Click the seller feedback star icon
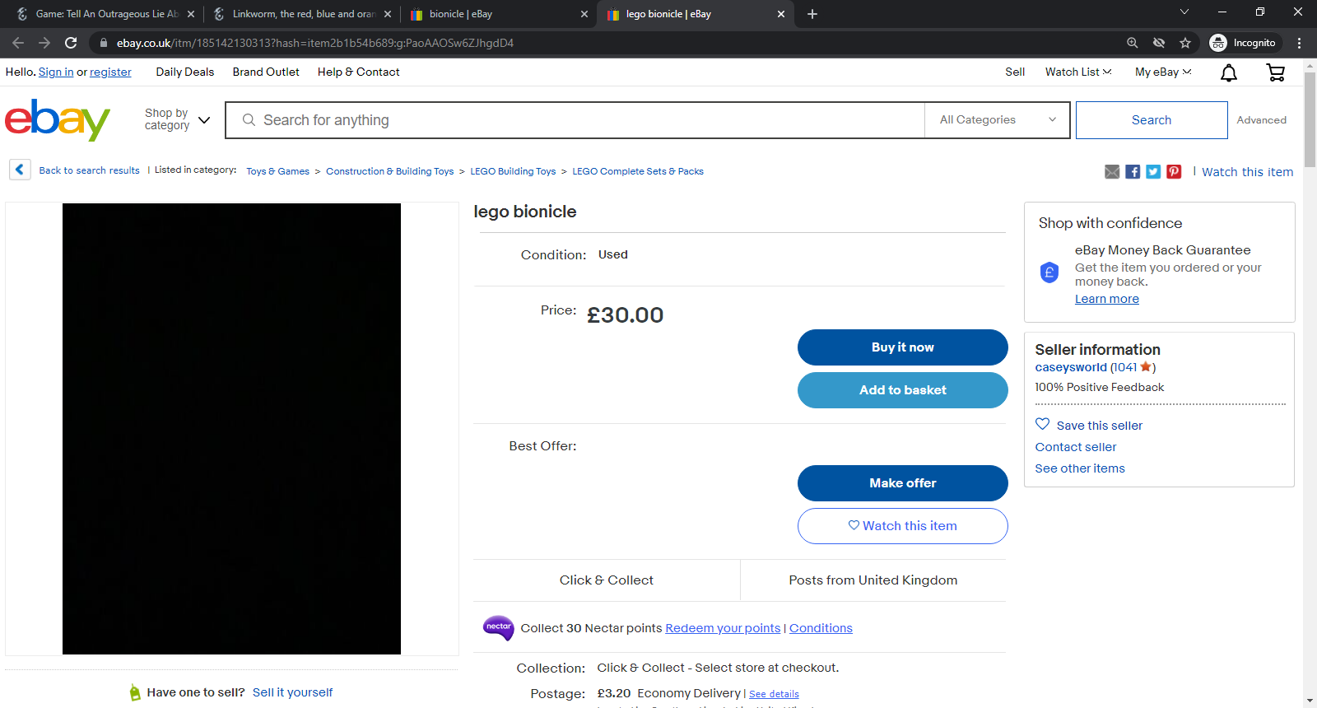The image size is (1317, 708). point(1145,367)
